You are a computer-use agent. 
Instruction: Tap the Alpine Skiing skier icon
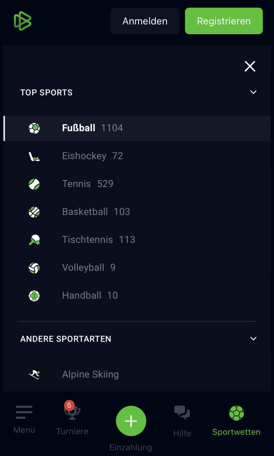(x=34, y=374)
